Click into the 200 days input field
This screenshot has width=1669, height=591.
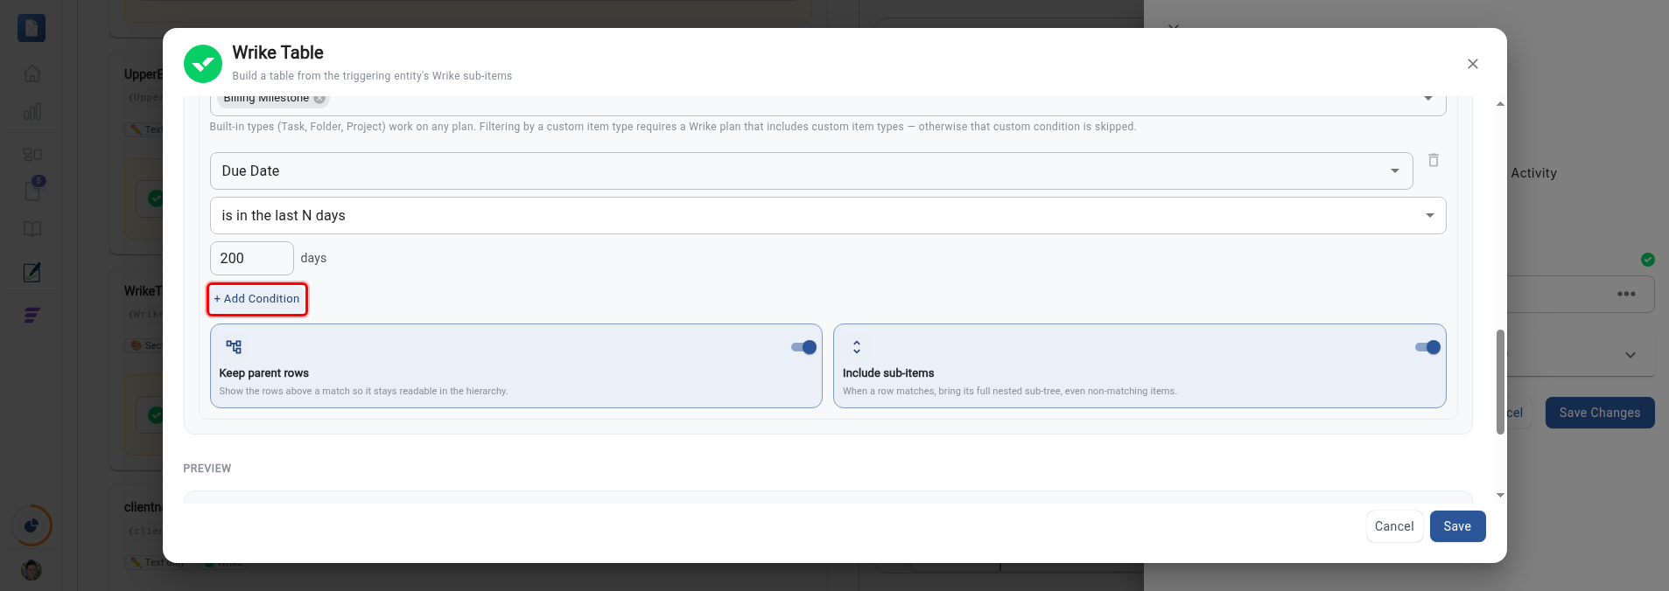pos(252,259)
